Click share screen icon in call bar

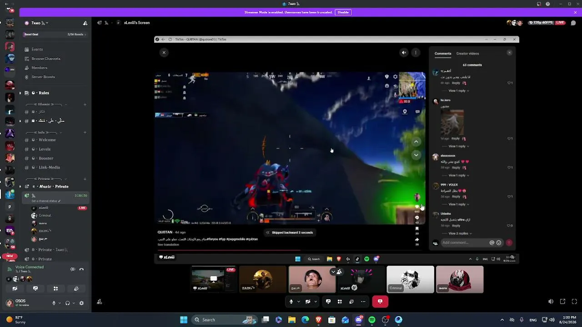point(328,302)
